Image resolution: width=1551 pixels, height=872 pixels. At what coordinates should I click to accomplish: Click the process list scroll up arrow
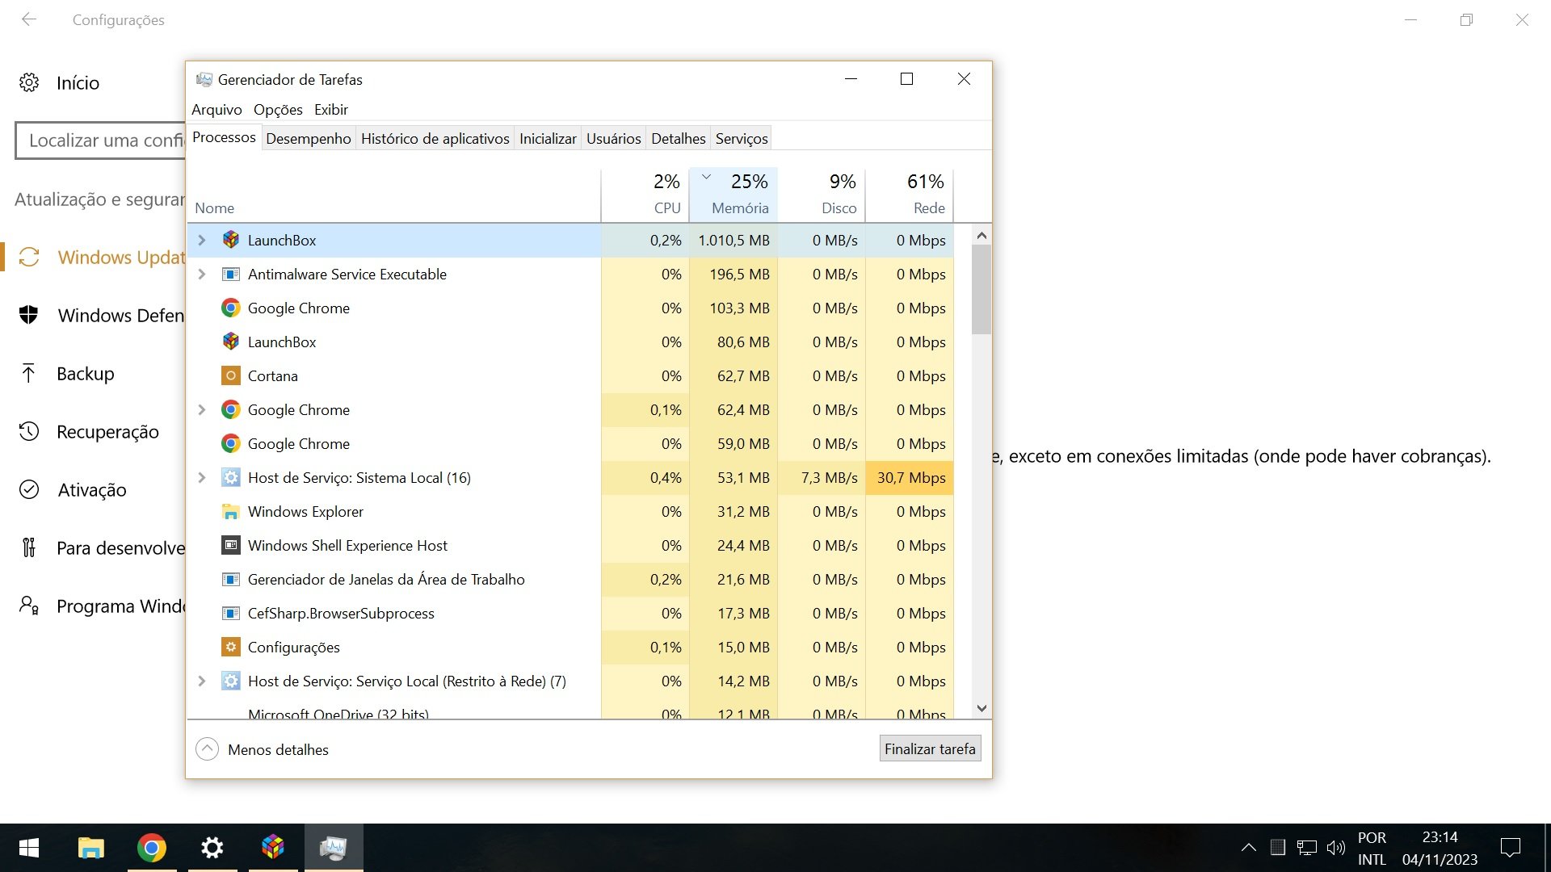(981, 236)
